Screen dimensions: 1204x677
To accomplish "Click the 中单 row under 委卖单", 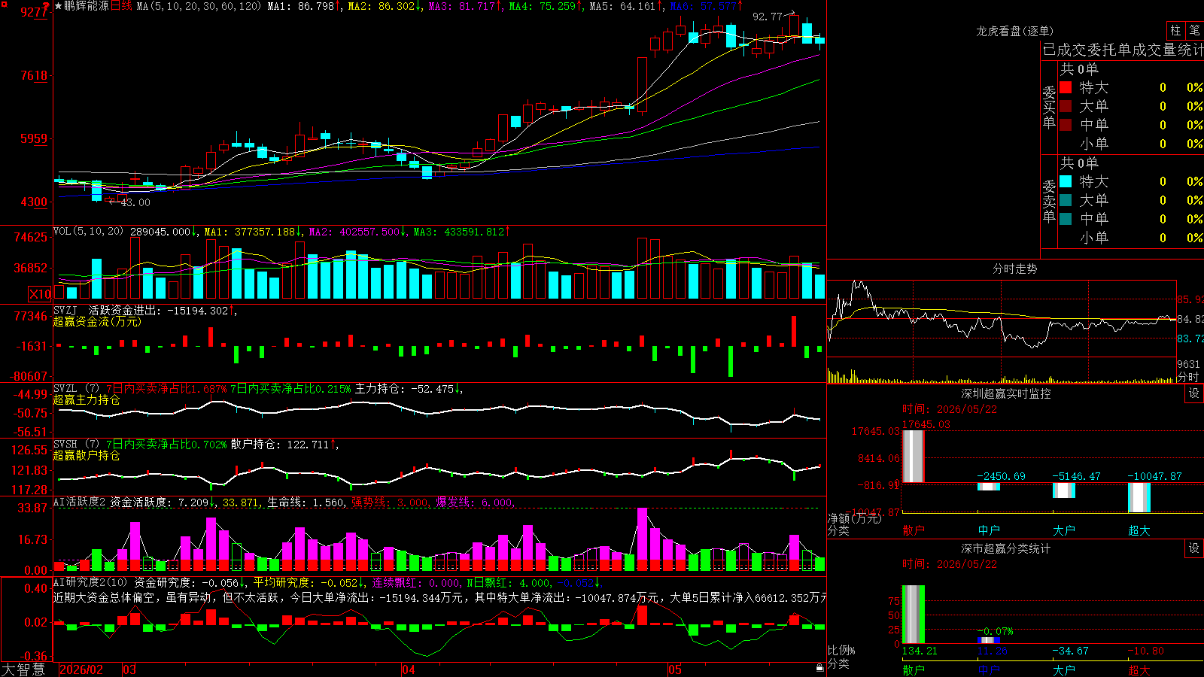I will coord(1131,219).
